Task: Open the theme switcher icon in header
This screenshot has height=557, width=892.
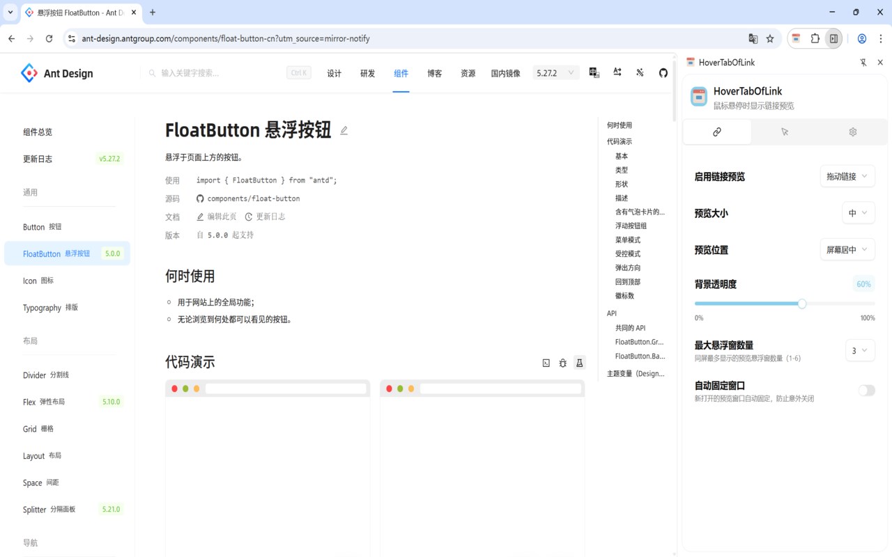Action: click(x=640, y=72)
